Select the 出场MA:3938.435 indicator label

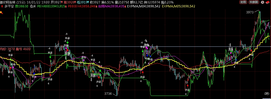click(x=111, y=6)
